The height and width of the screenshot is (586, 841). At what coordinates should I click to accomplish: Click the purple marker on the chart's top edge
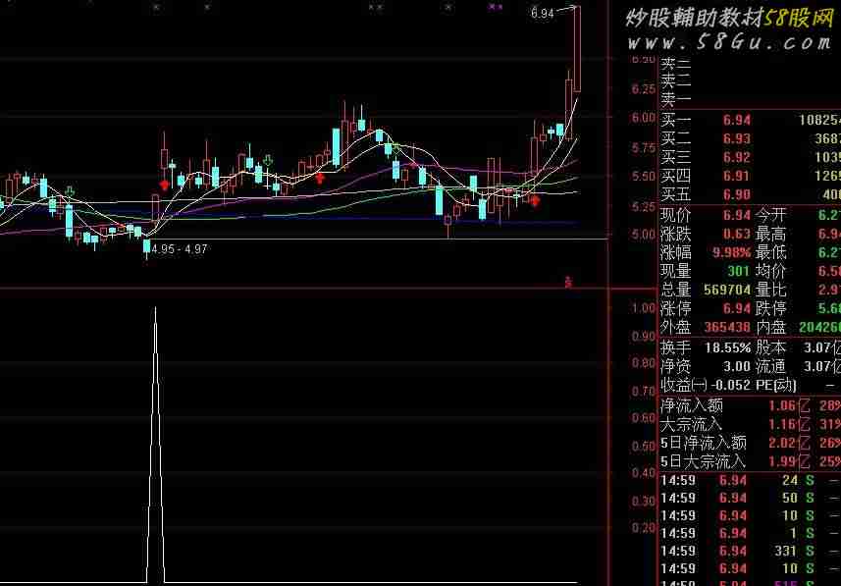pos(495,7)
